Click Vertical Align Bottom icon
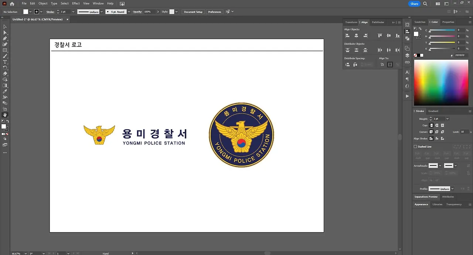This screenshot has height=255, width=473. [398, 36]
